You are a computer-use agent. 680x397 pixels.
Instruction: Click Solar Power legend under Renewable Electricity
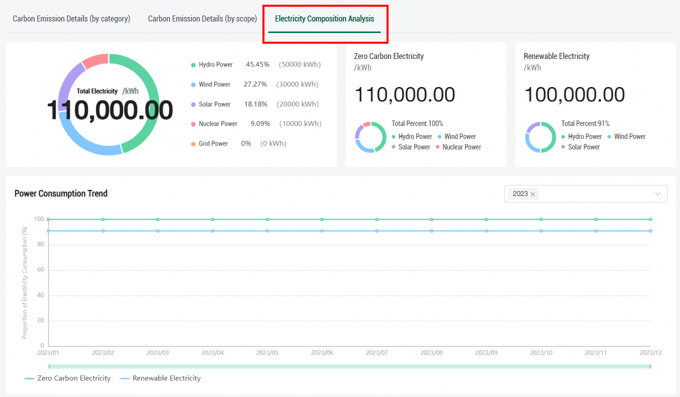tap(580, 147)
